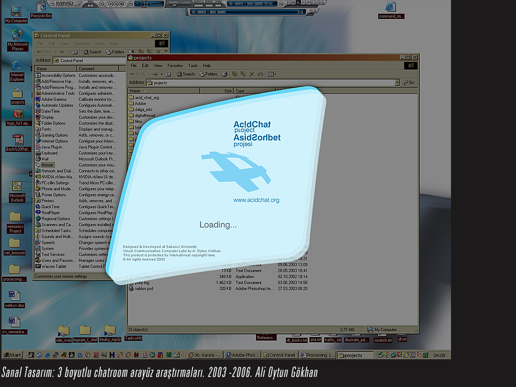Open the Forward button history dropdown arrow

click(161, 74)
